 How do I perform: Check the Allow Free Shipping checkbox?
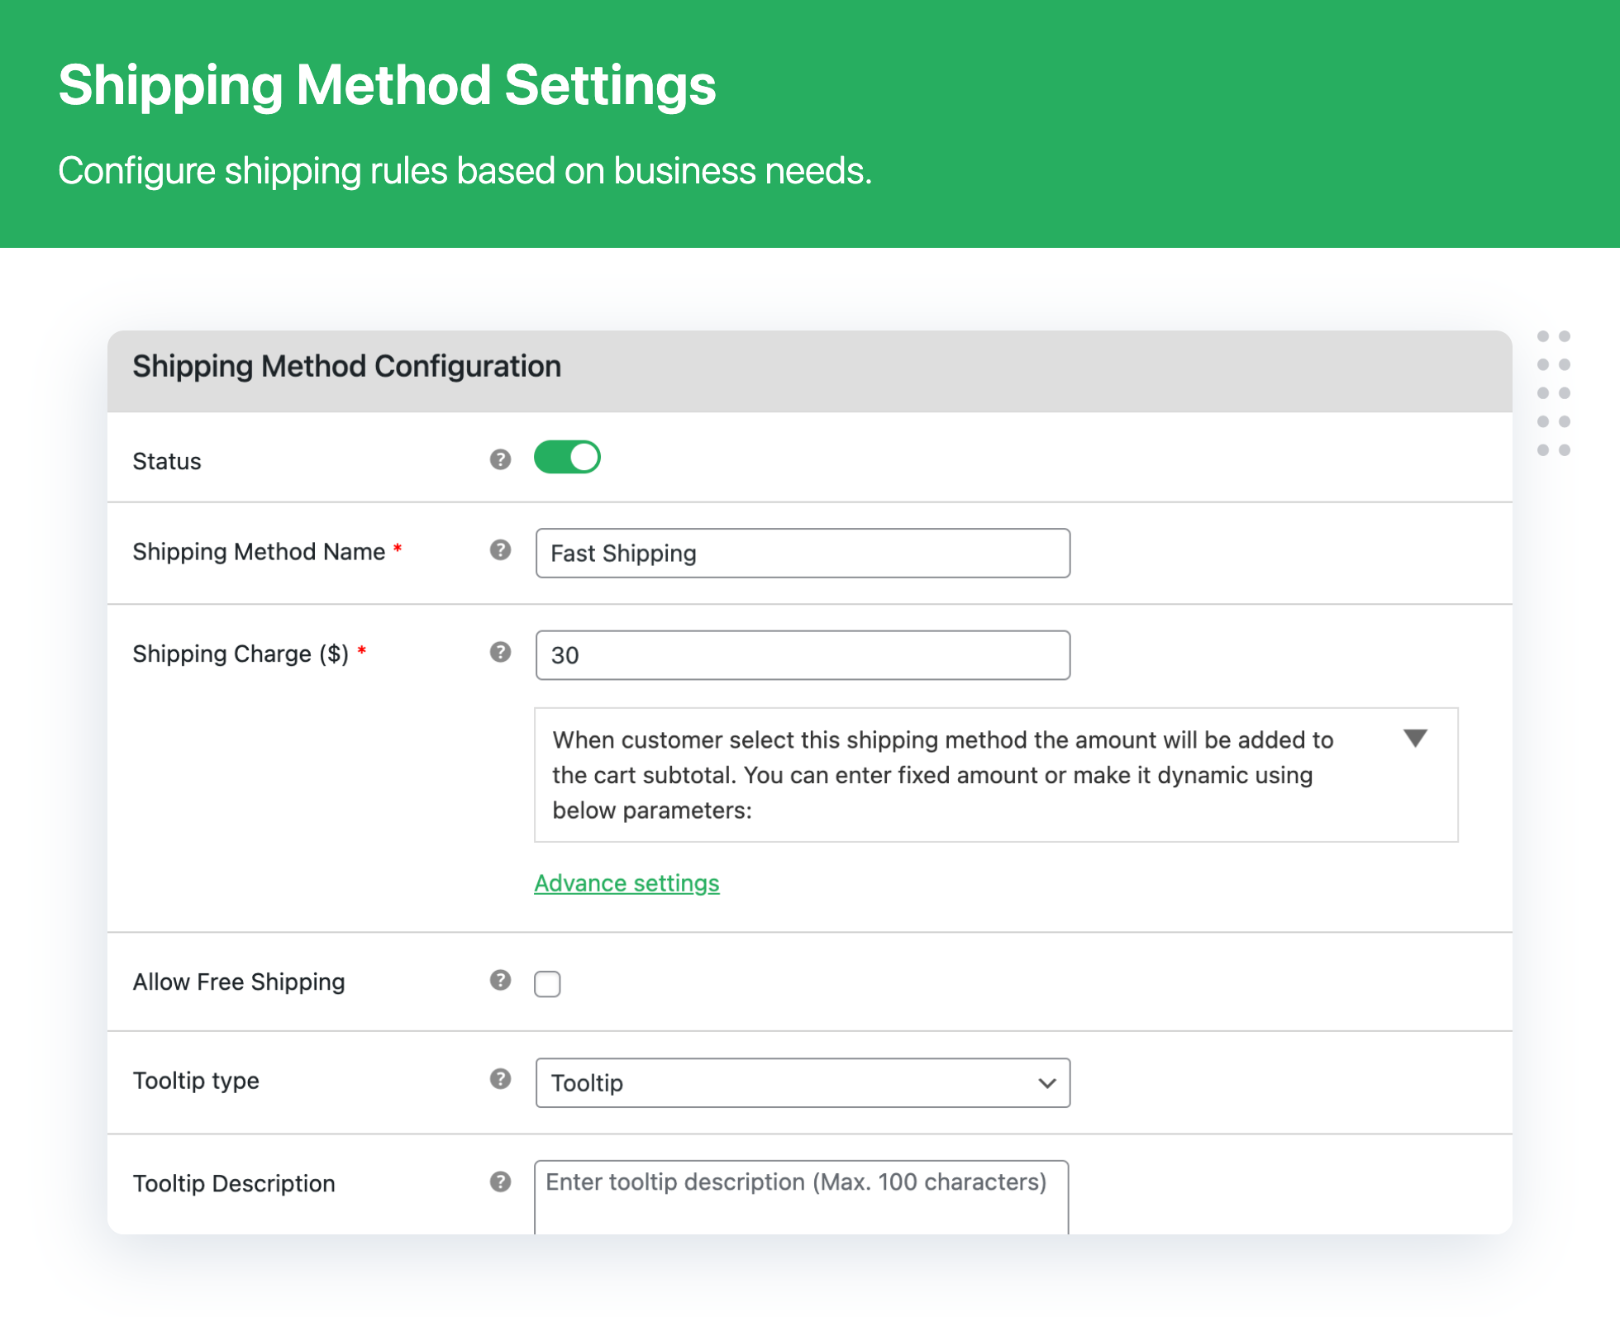pos(547,984)
